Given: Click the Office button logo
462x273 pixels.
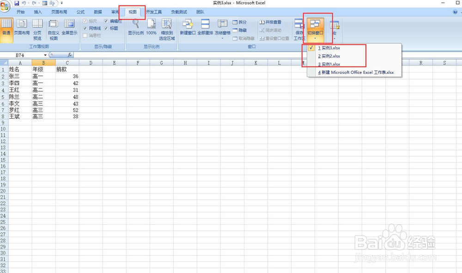Looking at the screenshot, I should (5, 6).
